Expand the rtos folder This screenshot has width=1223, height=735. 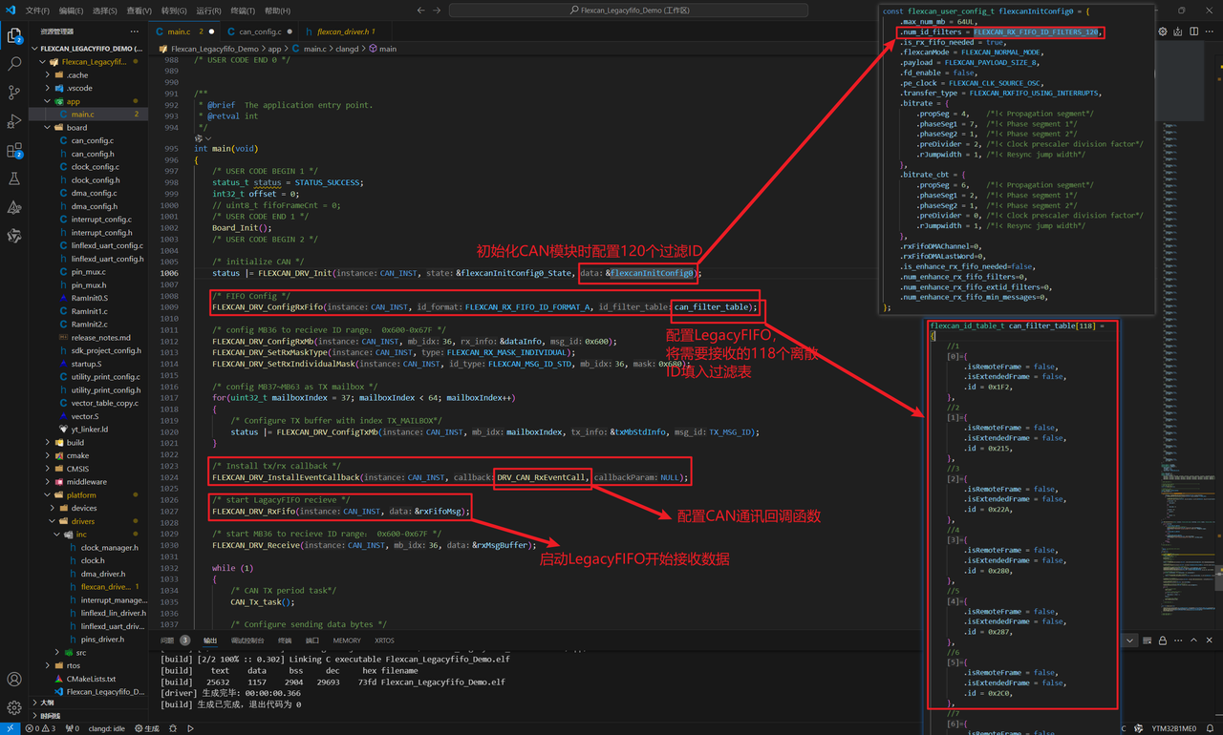[x=73, y=665]
